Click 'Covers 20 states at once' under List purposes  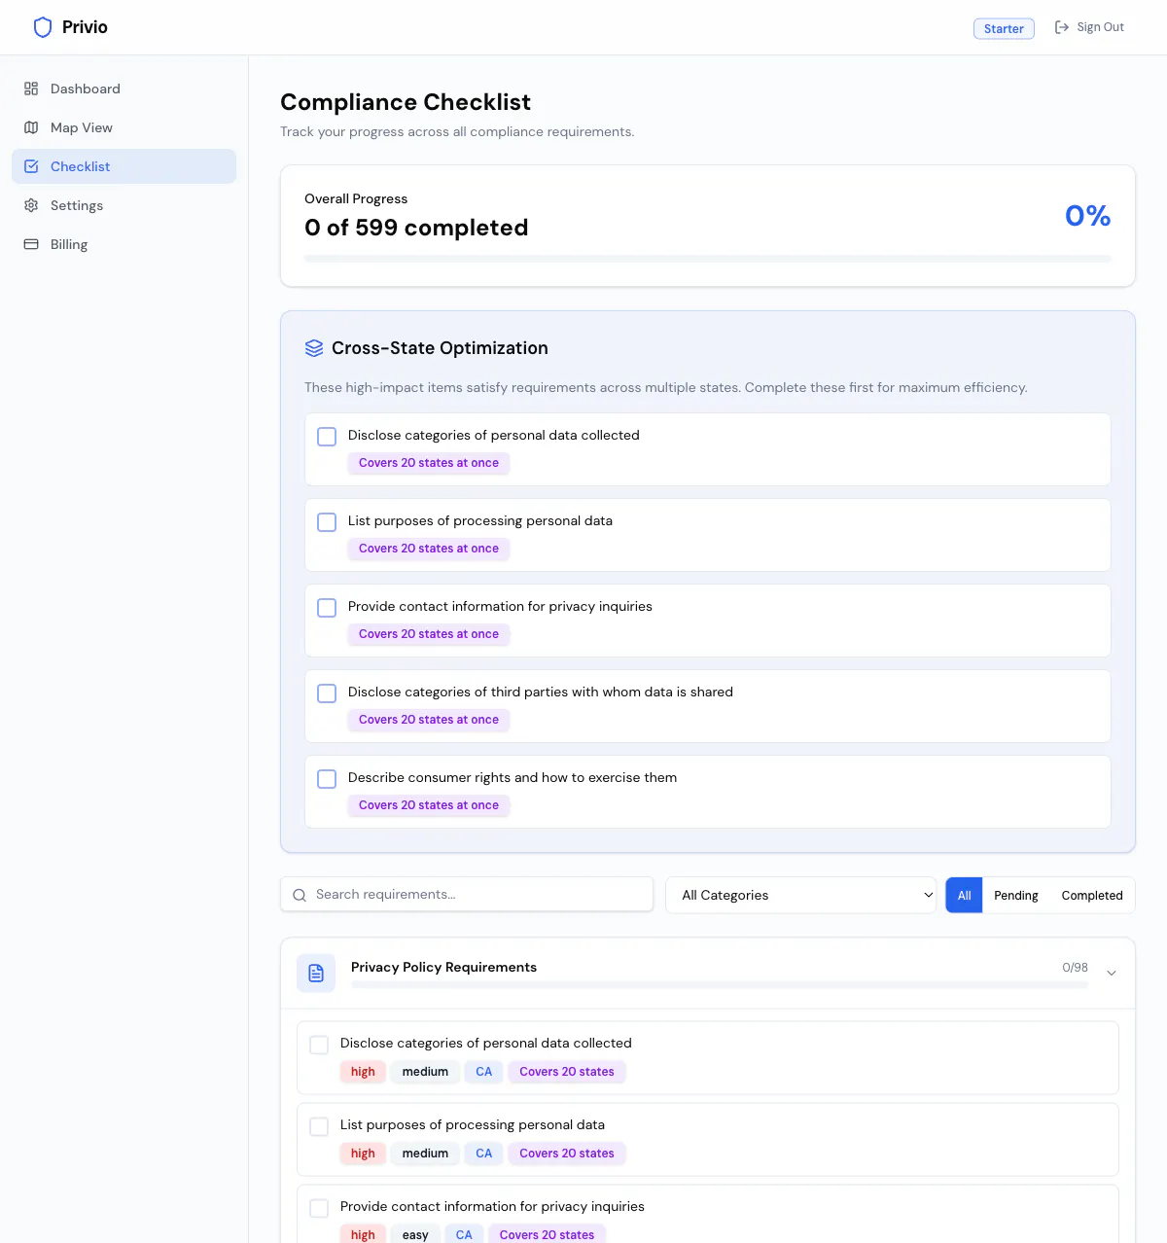(x=429, y=549)
